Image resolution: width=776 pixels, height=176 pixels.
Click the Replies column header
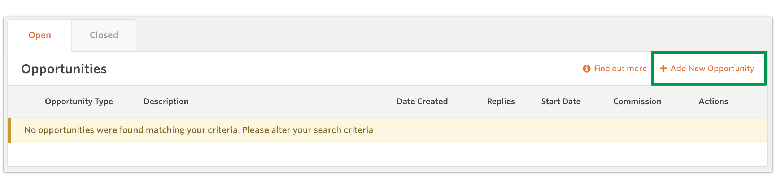[501, 102]
